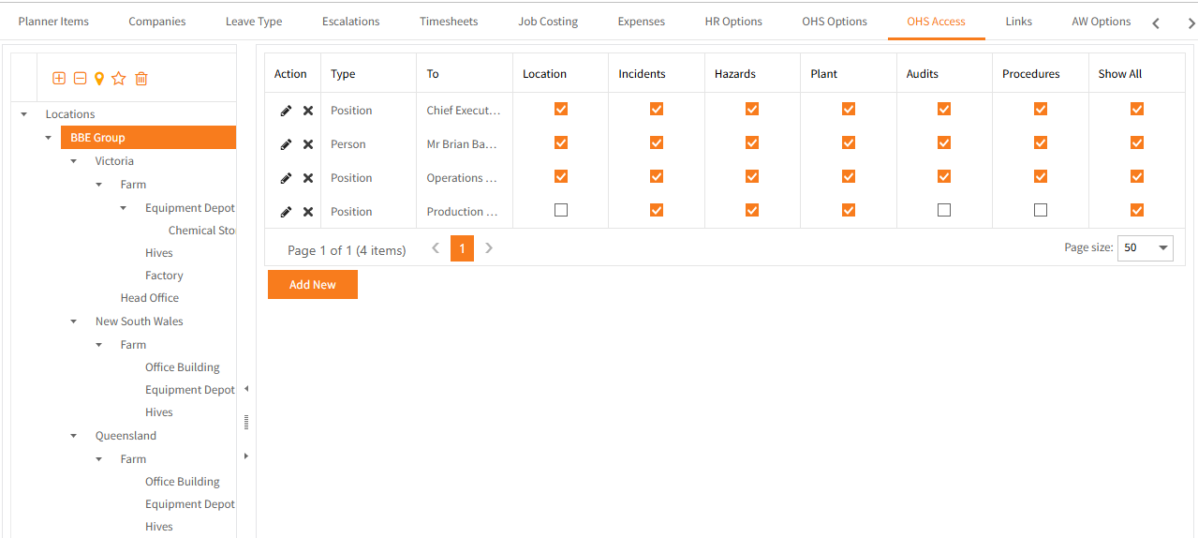Select Head Office in the locations tree
Screen dimensions: 1198x538
click(150, 298)
